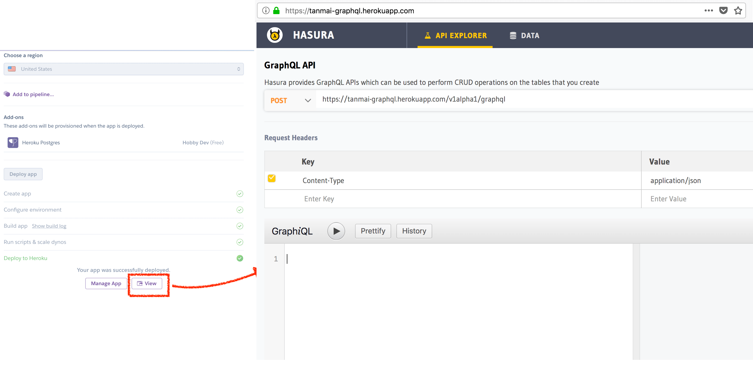This screenshot has width=753, height=369.
Task: Click the Manage App button
Action: 106,283
